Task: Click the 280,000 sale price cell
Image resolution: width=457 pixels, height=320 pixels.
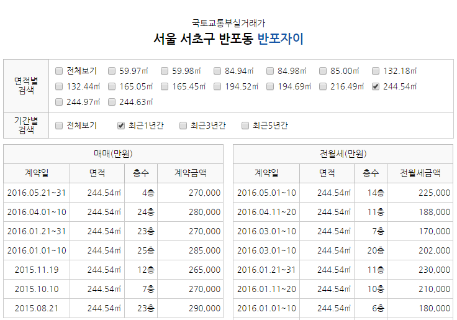Action: 191,212
